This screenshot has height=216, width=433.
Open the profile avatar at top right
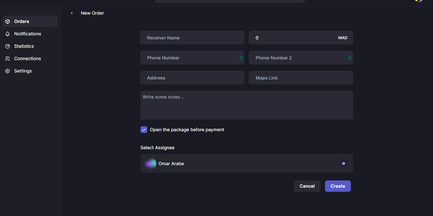pyautogui.click(x=419, y=1)
